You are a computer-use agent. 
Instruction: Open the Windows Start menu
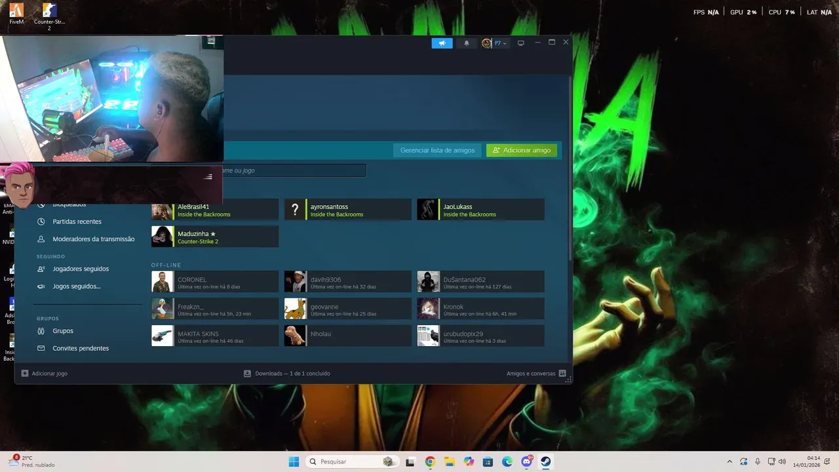294,462
